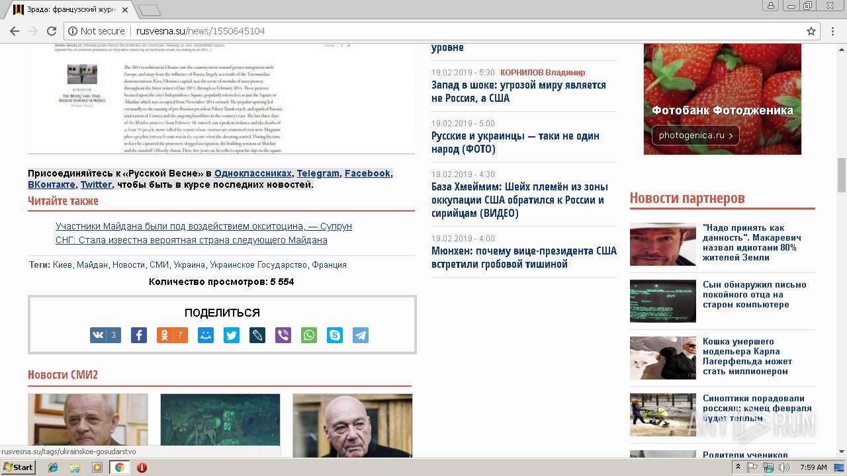
Task: Share via WhatsApp green icon
Action: pyautogui.click(x=309, y=335)
